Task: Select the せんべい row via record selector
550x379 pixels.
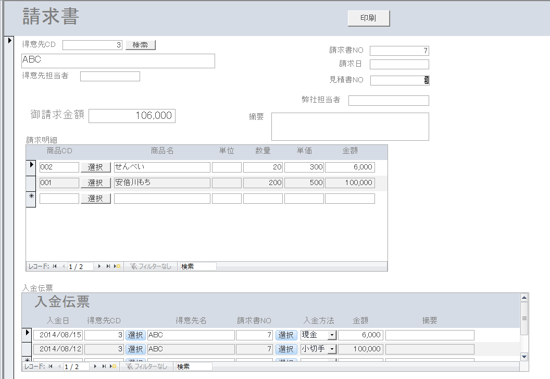Action: pos(31,167)
